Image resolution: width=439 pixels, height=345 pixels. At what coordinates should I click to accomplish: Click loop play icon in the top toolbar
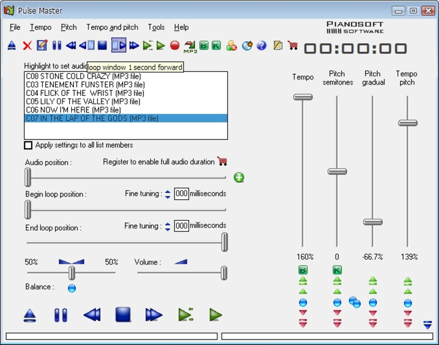coord(147,45)
